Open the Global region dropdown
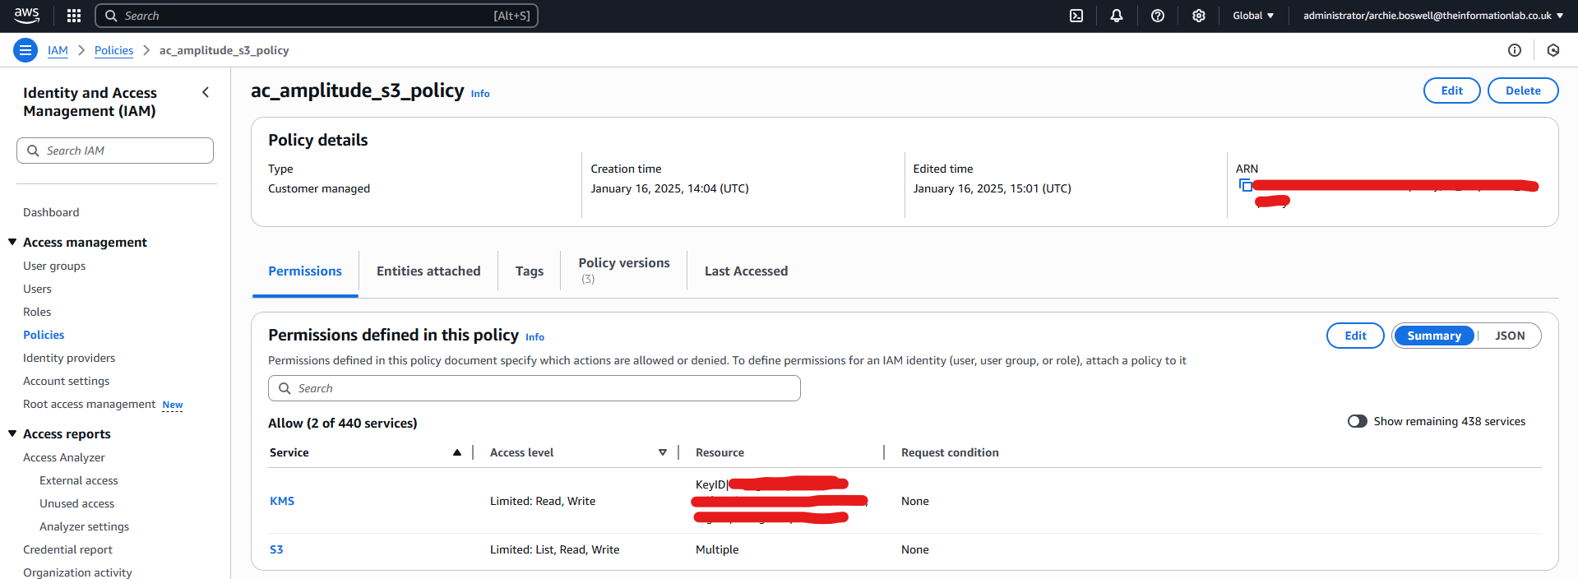Viewport: 1578px width, 579px height. tap(1253, 16)
